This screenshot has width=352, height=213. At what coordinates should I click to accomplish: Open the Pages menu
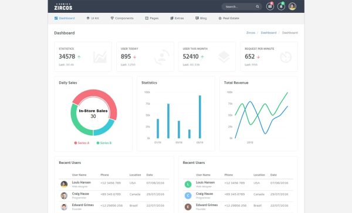pos(152,18)
